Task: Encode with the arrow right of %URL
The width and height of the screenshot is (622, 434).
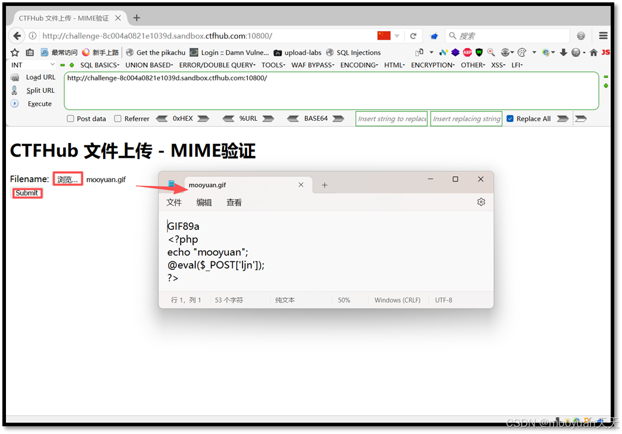Action: [x=268, y=118]
